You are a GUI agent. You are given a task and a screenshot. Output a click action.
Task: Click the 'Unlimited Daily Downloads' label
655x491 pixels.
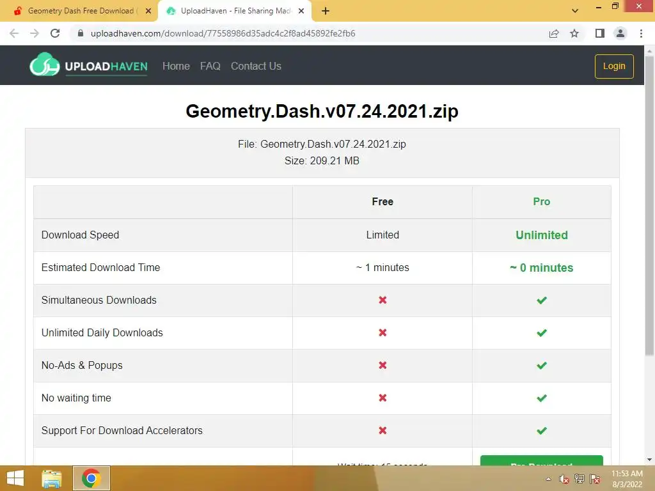tap(102, 332)
